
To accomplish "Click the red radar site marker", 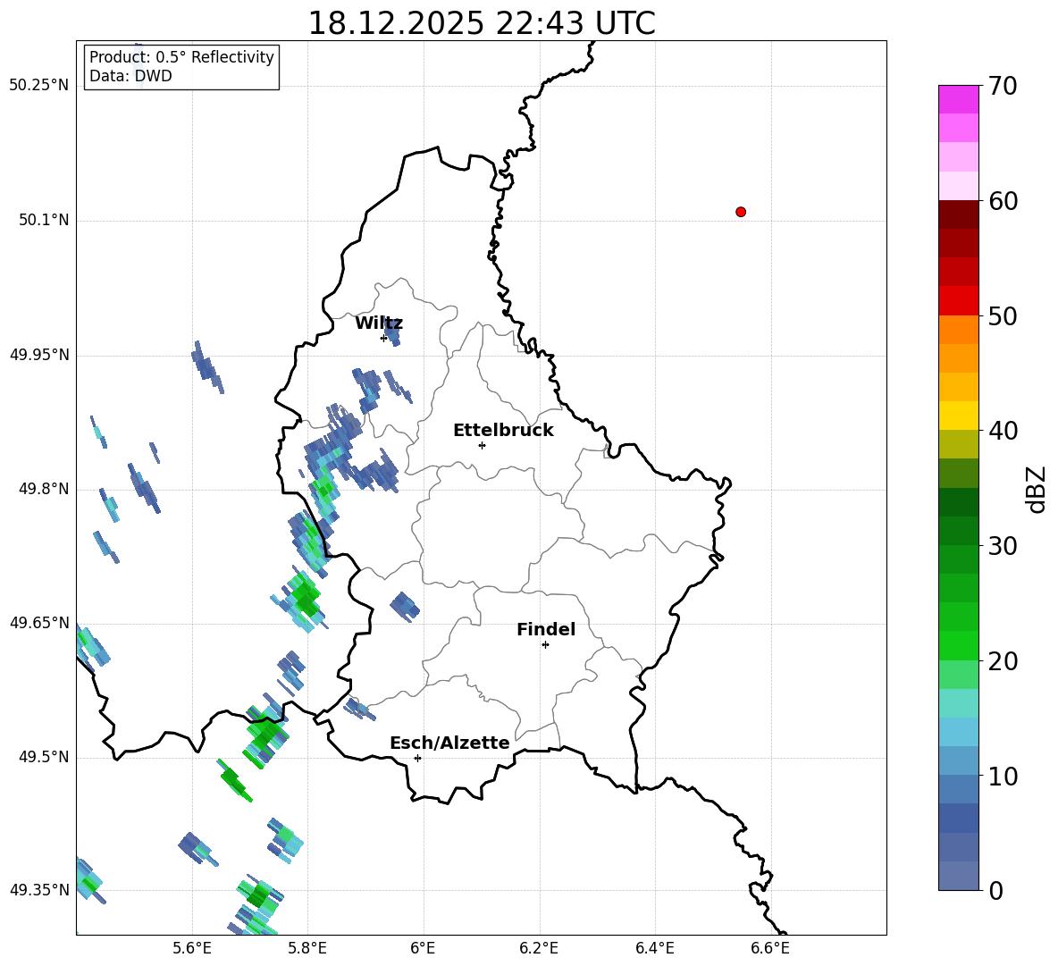I will (740, 212).
